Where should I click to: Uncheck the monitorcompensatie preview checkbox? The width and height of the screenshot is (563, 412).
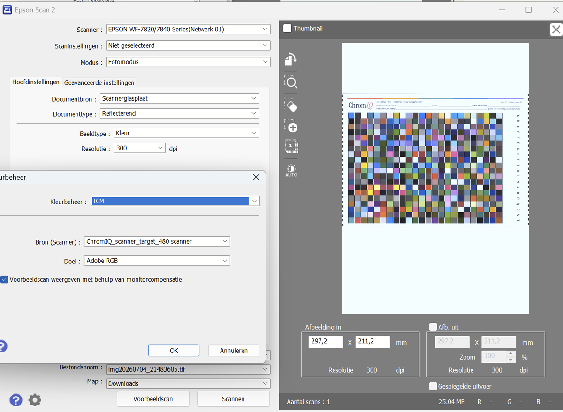point(4,279)
